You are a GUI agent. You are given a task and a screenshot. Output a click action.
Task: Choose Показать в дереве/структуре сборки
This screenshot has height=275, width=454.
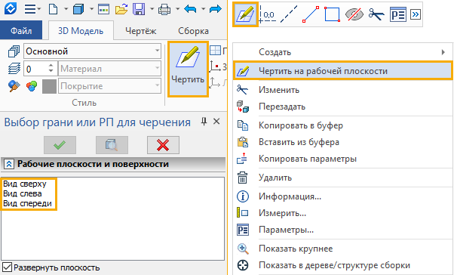point(343,265)
